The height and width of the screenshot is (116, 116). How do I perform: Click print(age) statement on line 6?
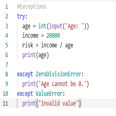36,55
